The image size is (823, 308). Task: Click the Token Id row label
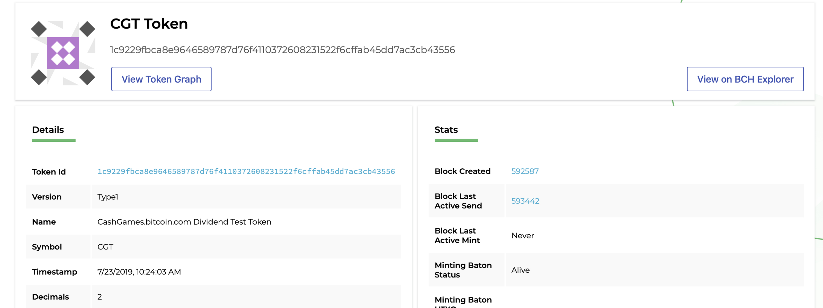click(x=49, y=172)
